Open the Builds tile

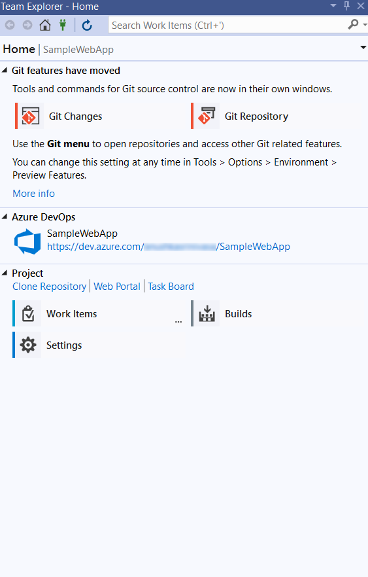(x=222, y=313)
